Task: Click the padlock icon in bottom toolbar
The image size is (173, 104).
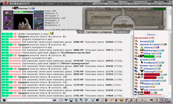Action: point(106,100)
